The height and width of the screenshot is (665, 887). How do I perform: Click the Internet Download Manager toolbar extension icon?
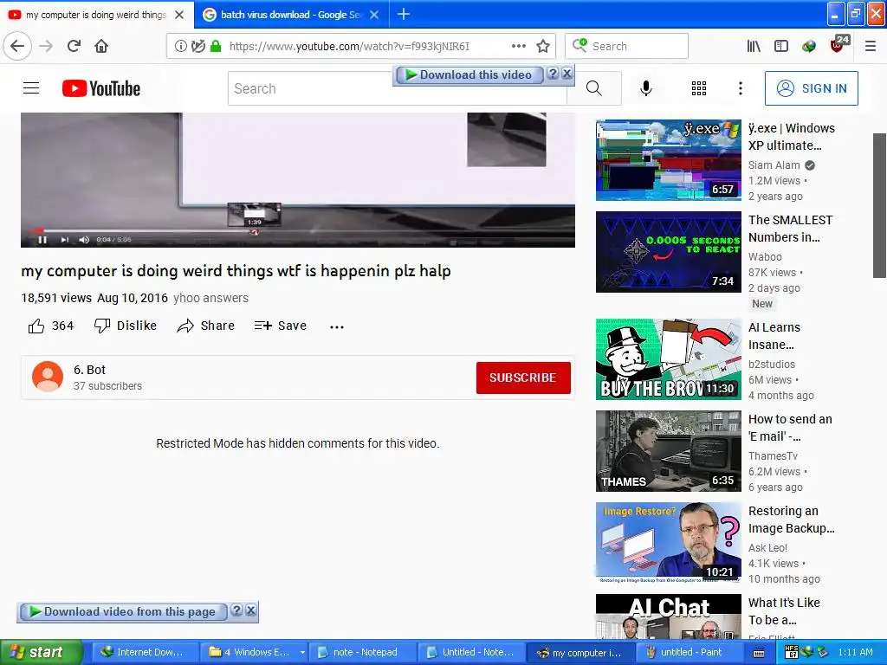point(809,46)
